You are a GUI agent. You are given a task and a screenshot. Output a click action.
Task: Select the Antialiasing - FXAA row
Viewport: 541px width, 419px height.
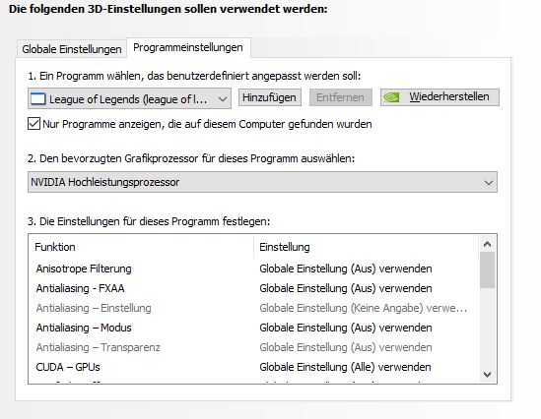[x=254, y=288]
